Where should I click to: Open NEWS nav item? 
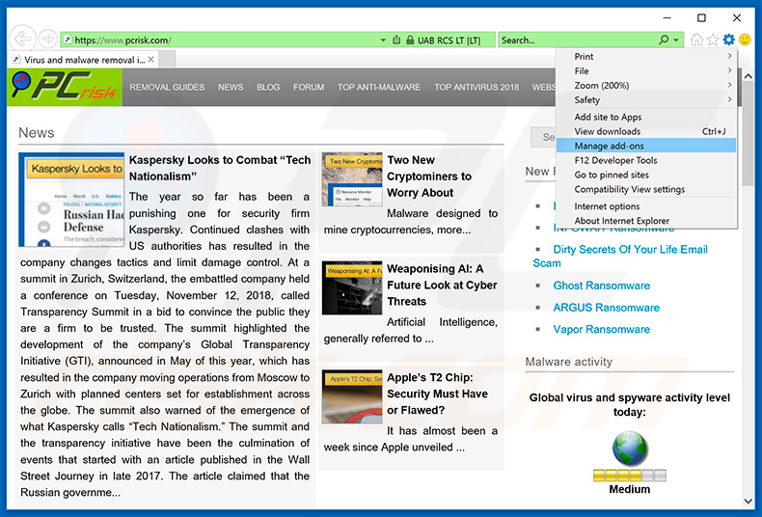pyautogui.click(x=231, y=87)
